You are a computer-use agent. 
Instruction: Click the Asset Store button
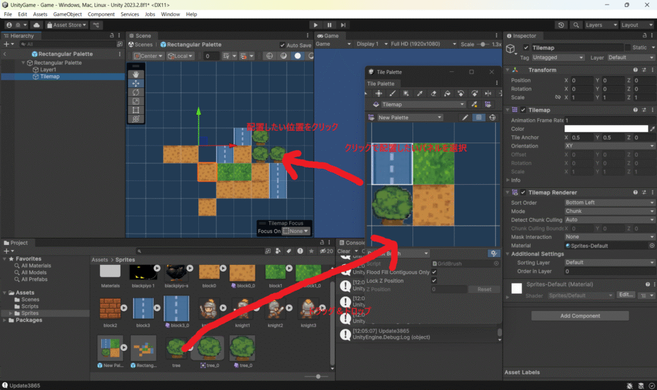tap(67, 25)
